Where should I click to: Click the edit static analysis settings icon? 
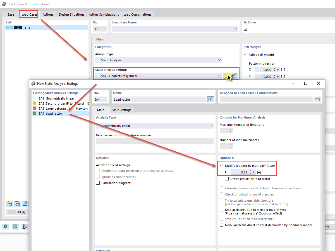[x=234, y=76]
